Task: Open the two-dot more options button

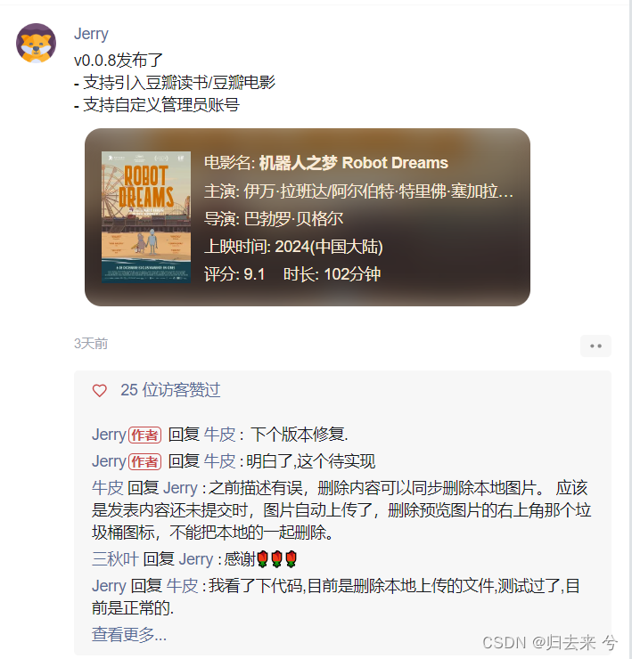Action: tap(595, 346)
